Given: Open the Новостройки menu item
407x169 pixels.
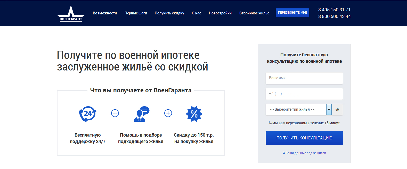Looking at the screenshot, I should (x=220, y=13).
